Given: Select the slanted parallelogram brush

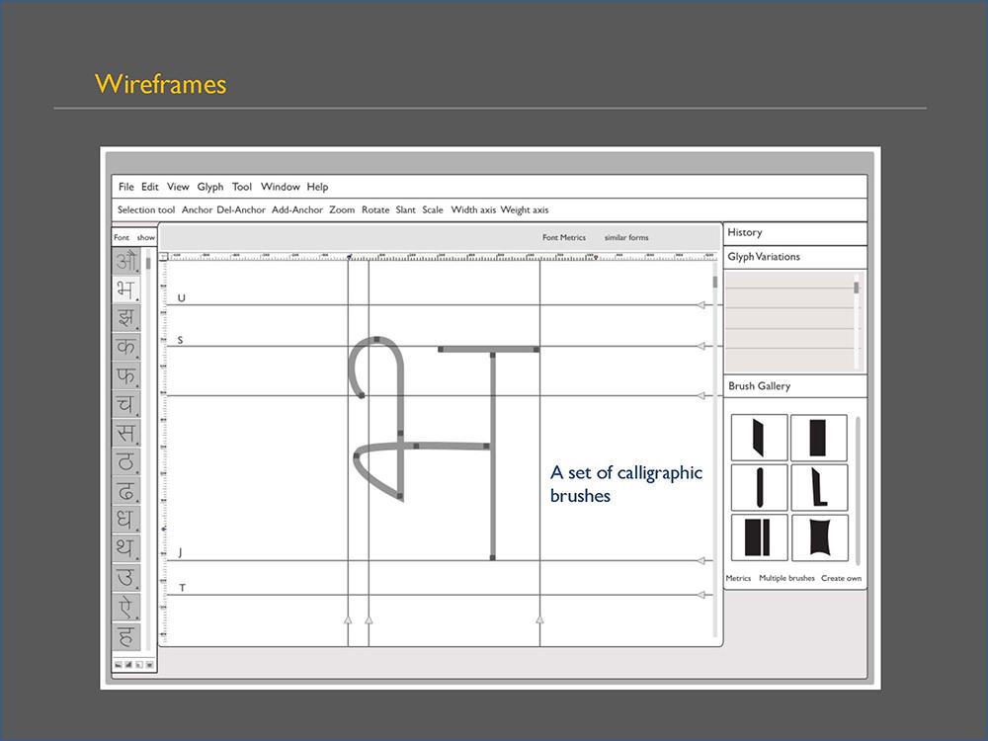Looking at the screenshot, I should point(759,438).
